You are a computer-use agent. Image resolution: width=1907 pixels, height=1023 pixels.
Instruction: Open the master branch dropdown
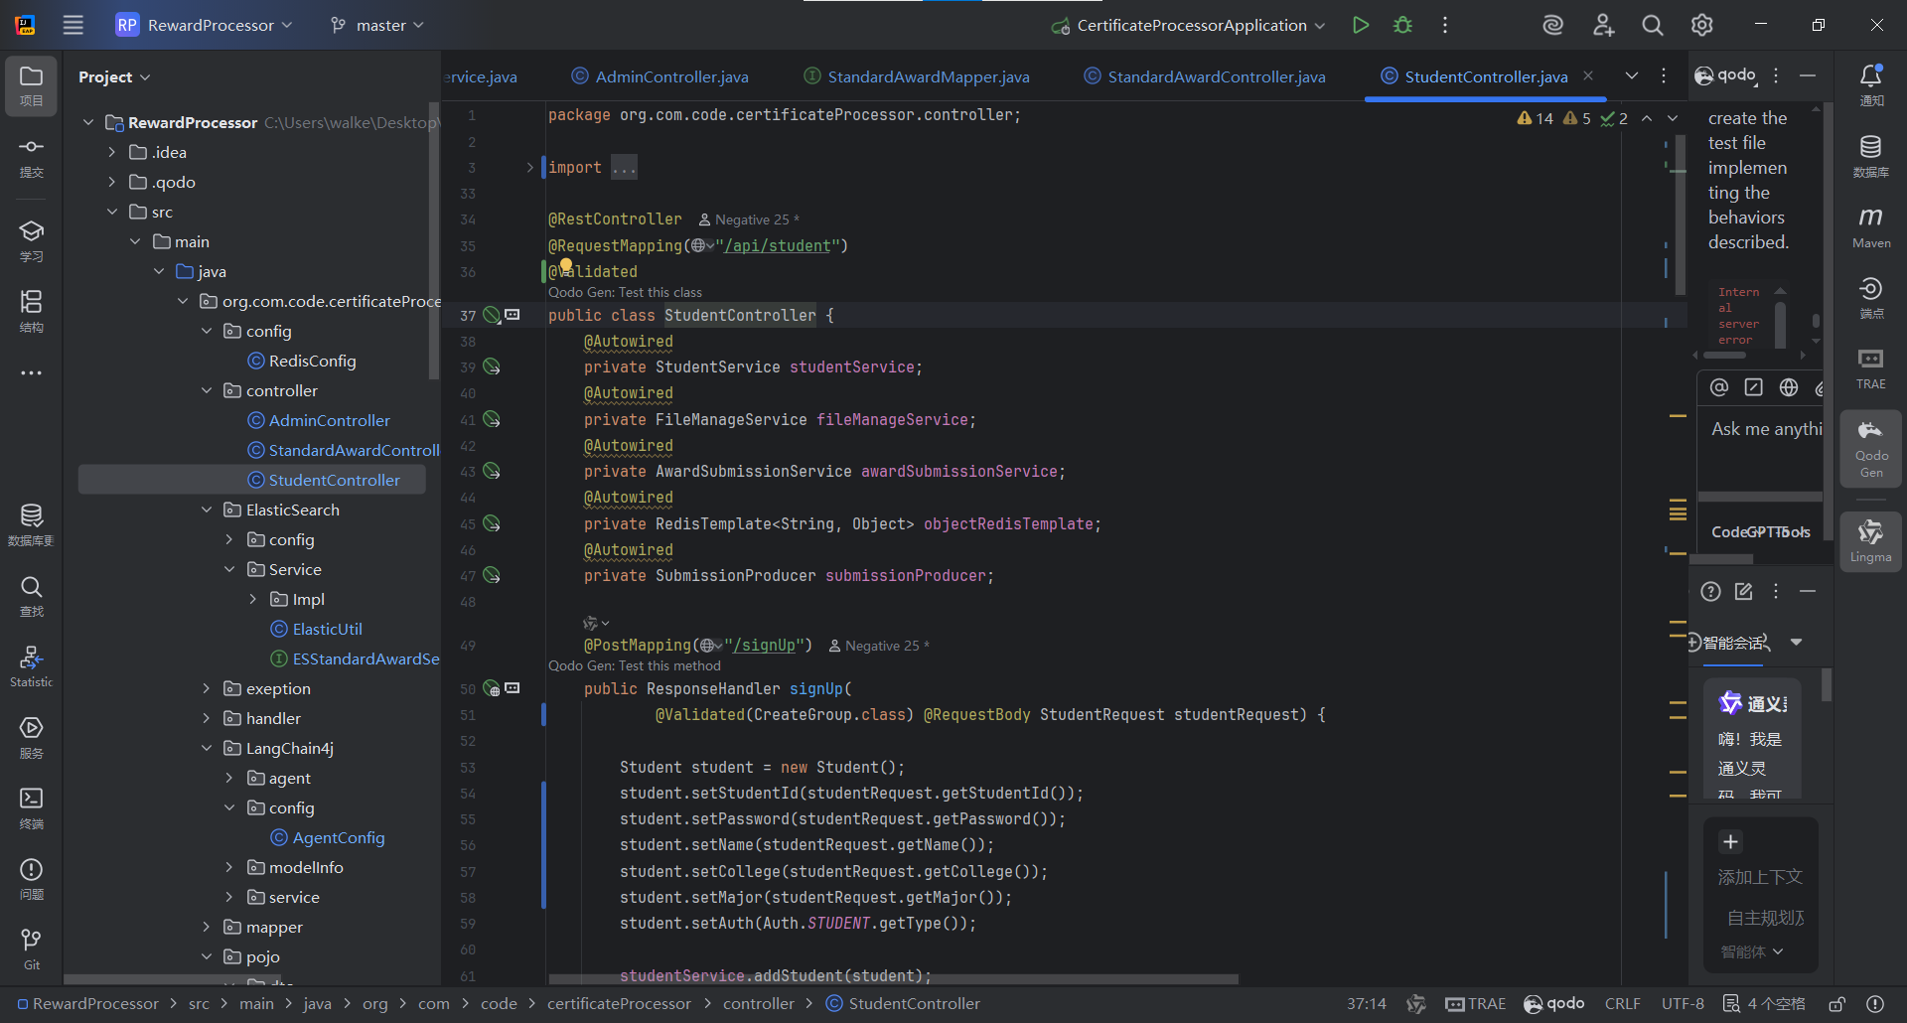377,25
